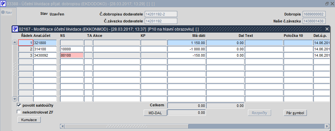335x131 pixels.
Task: Enable the nekontrolovat ZF checkbox
Action: click(19, 112)
